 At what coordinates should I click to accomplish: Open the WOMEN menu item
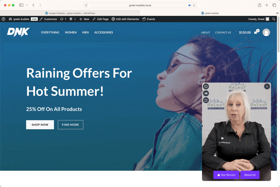pyautogui.click(x=71, y=32)
